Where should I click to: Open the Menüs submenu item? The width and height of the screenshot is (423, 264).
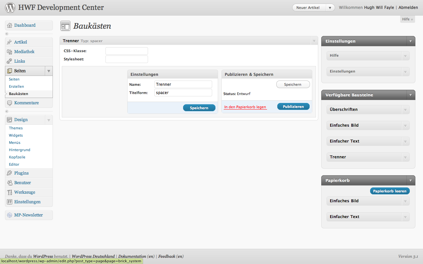[x=15, y=143]
